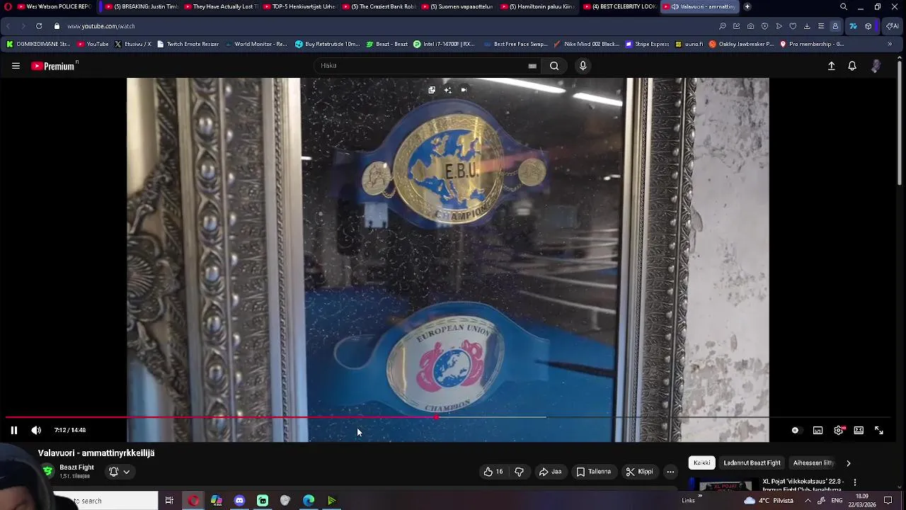Viewport: 906px width, 510px height.
Task: Open weather widget 4°C Pilvistä
Action: 770,501
